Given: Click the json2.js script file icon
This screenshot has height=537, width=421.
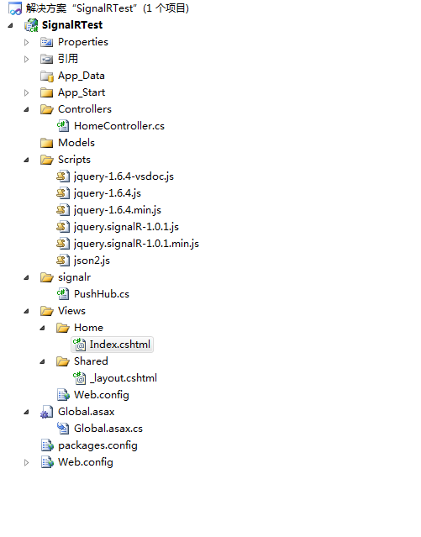Looking at the screenshot, I should coord(63,261).
